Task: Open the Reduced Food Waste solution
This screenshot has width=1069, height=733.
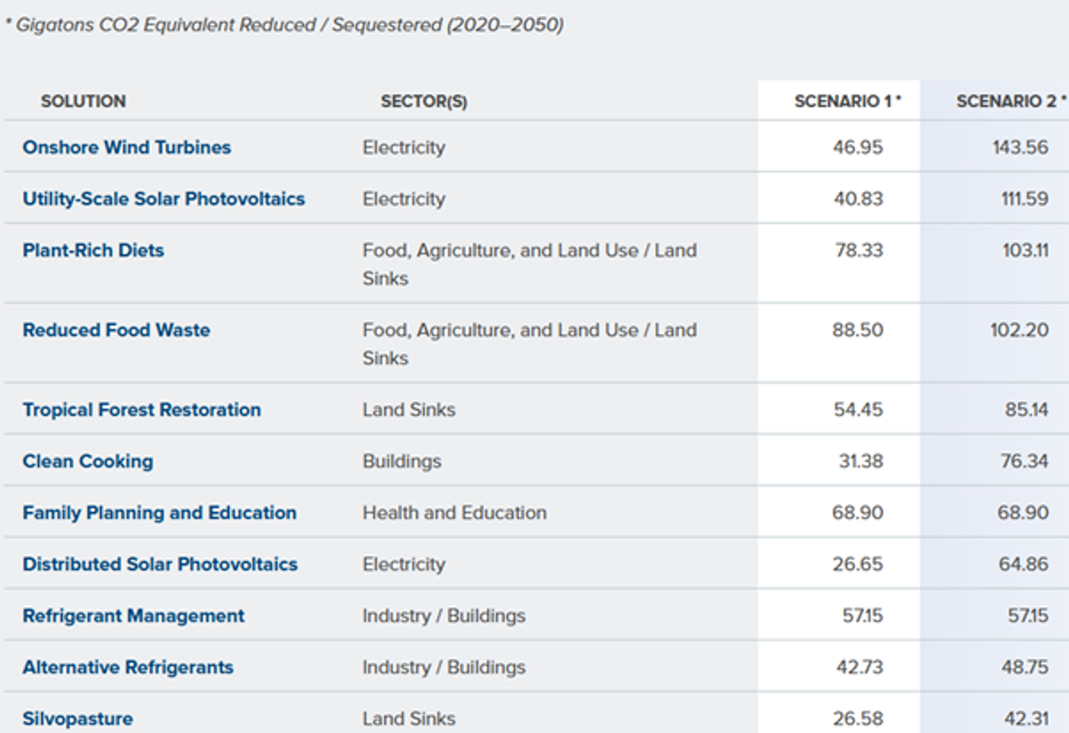Action: pos(117,330)
